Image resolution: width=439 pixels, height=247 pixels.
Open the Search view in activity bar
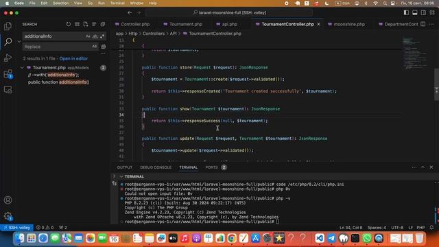[8, 42]
